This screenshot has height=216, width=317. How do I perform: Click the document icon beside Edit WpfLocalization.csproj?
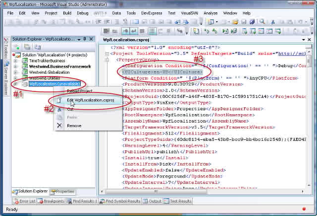point(58,100)
